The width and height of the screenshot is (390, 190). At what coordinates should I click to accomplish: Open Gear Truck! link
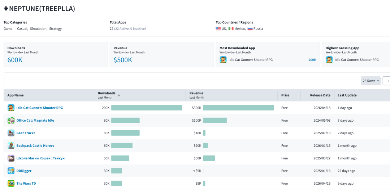point(26,133)
